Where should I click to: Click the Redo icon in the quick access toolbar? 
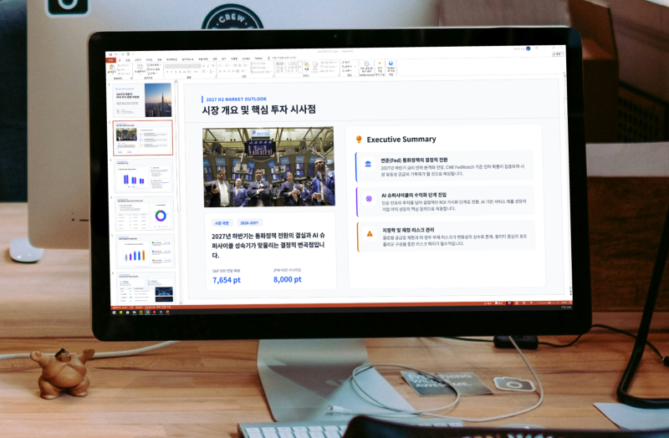123,54
